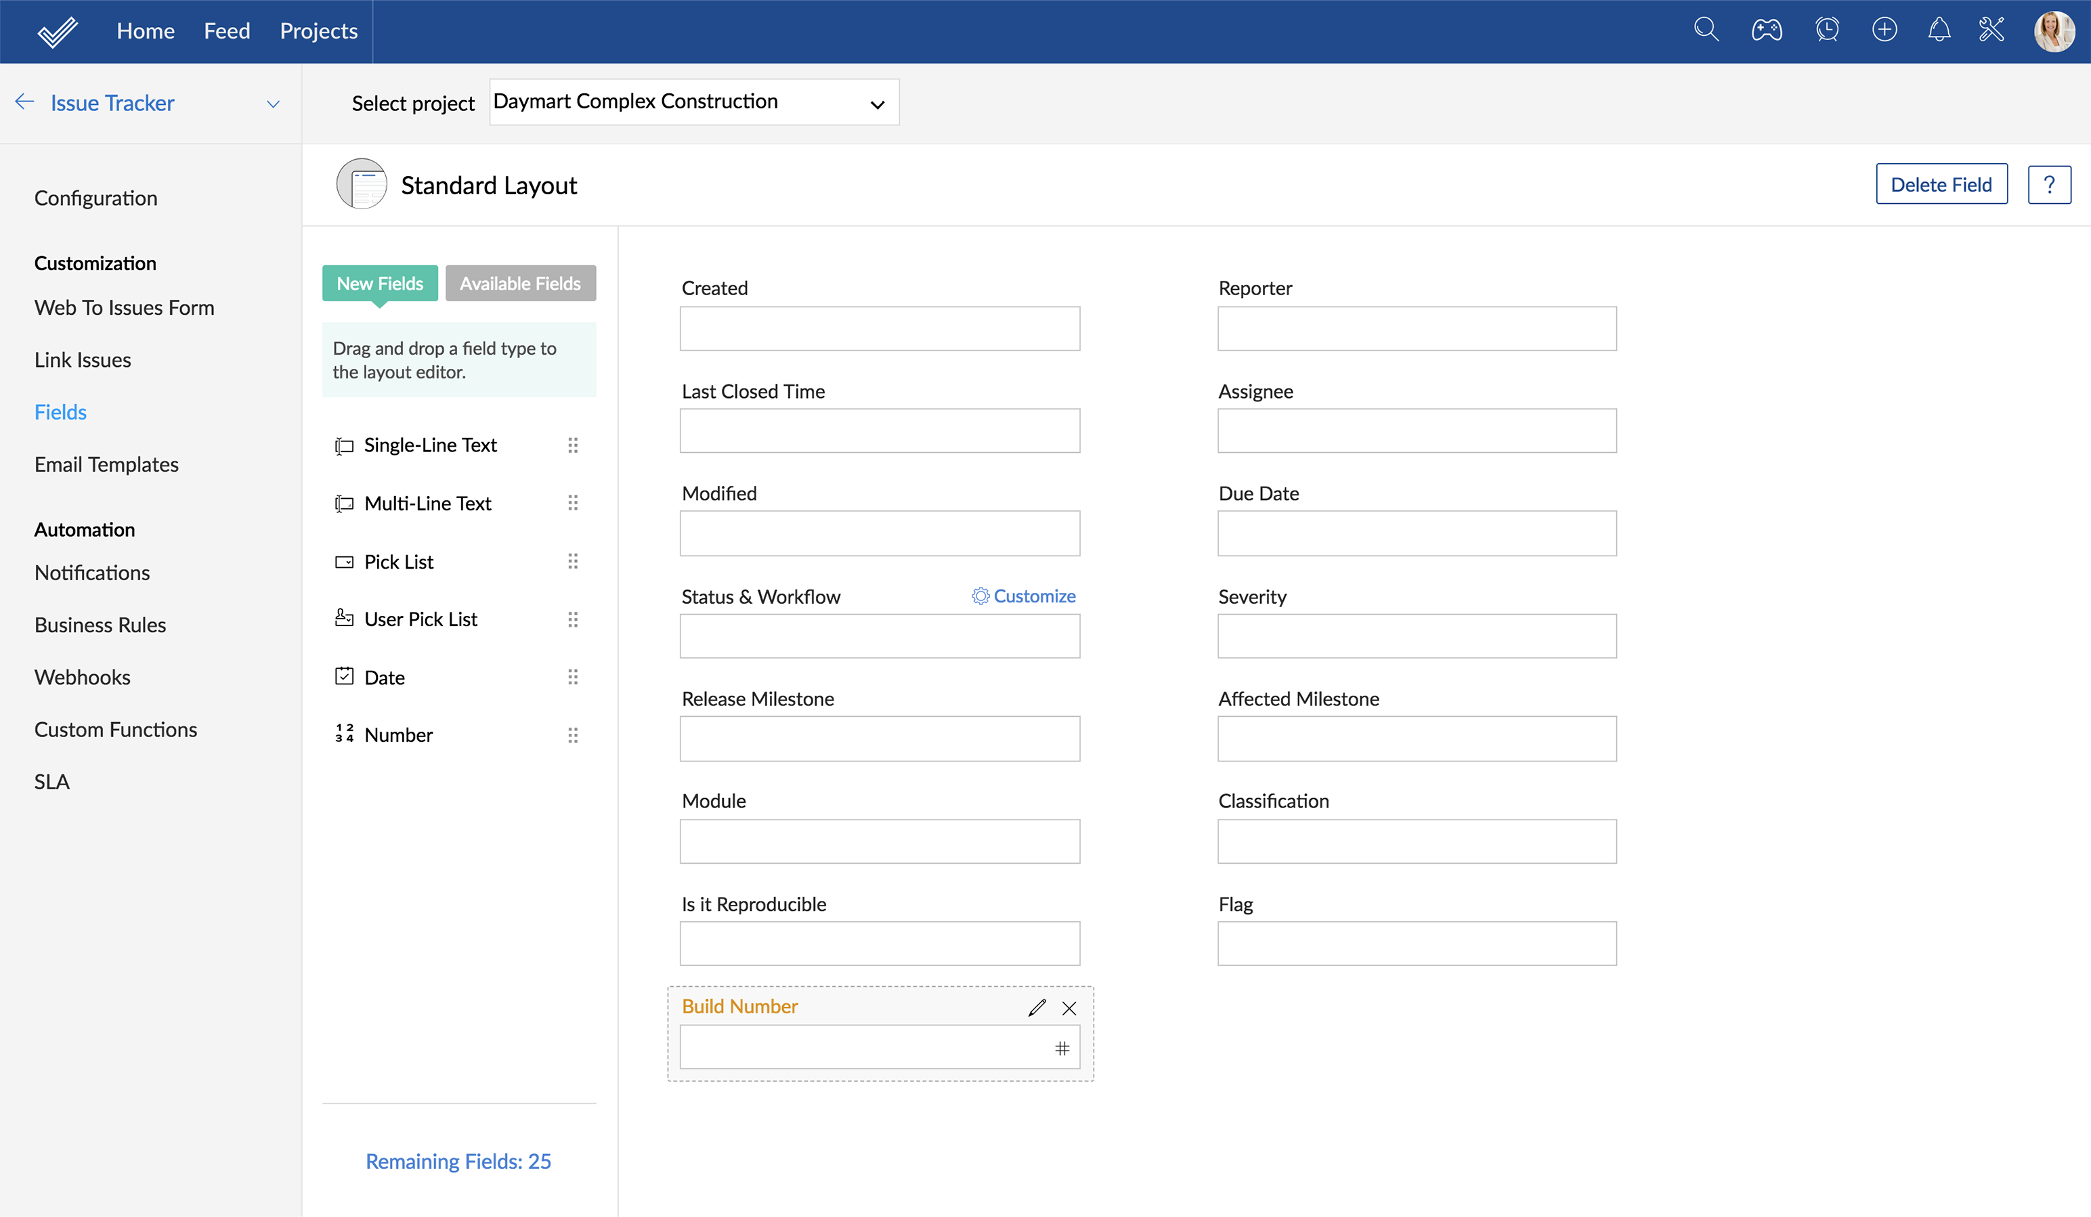Expand the Issue Tracker chevron

(x=273, y=104)
